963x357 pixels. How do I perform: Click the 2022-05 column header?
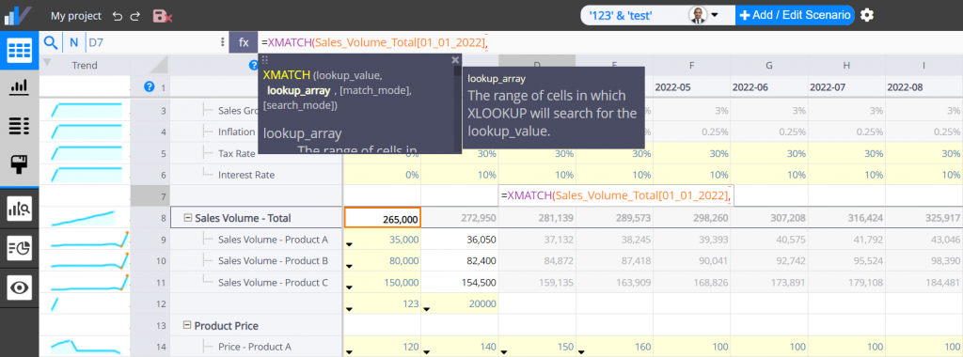pyautogui.click(x=691, y=87)
